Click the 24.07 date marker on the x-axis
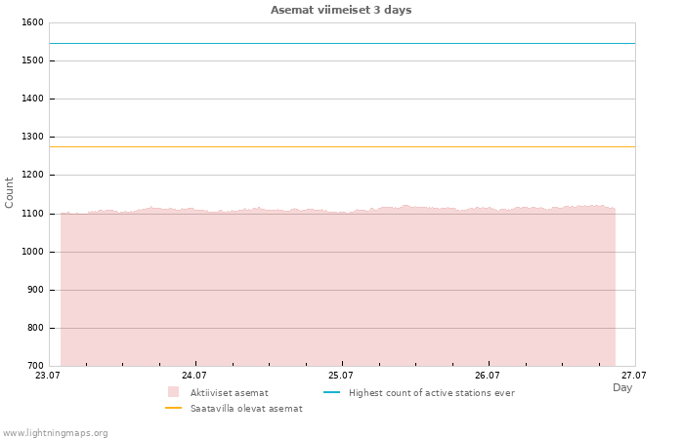 (194, 376)
